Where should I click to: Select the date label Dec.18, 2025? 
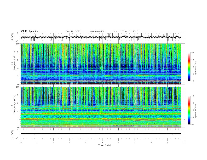click(73, 31)
